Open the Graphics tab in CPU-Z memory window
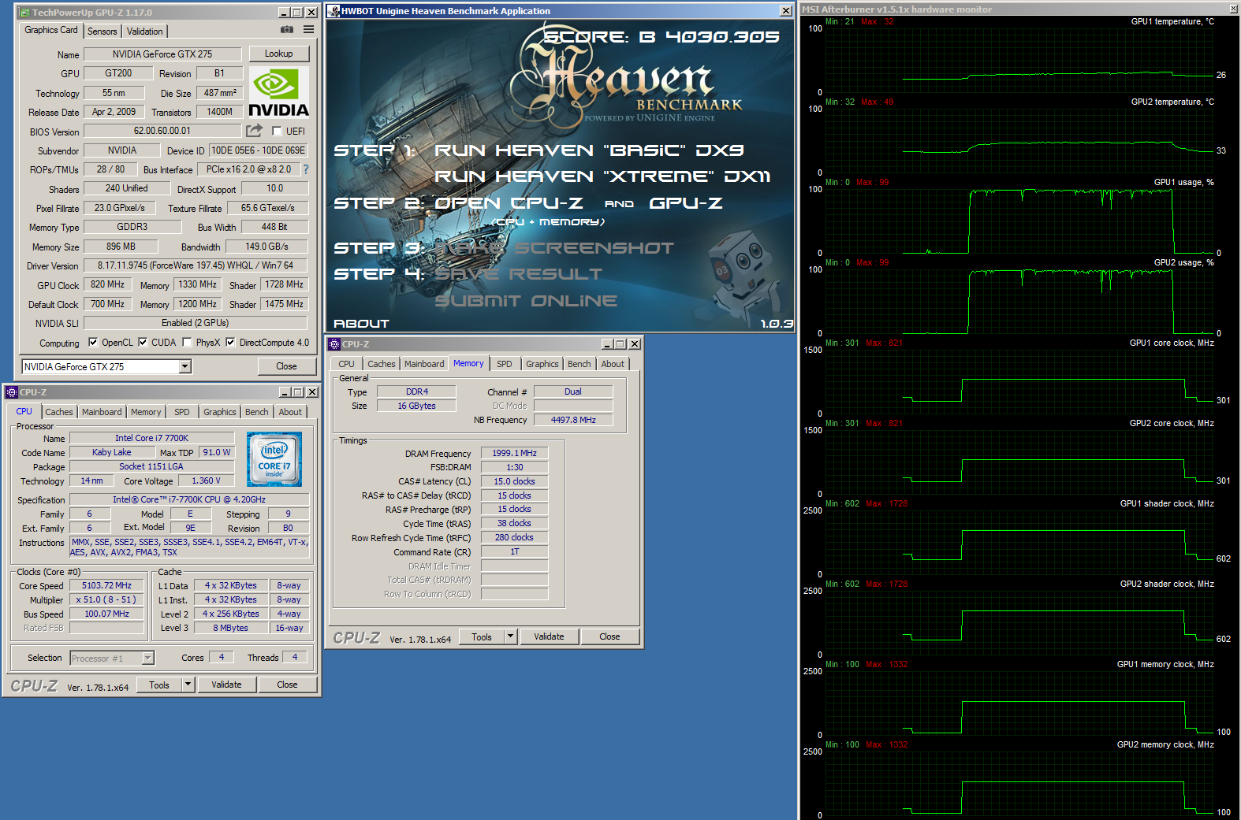 pyautogui.click(x=542, y=364)
